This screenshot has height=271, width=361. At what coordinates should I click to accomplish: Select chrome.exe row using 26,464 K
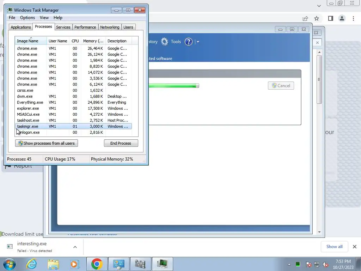pos(73,48)
